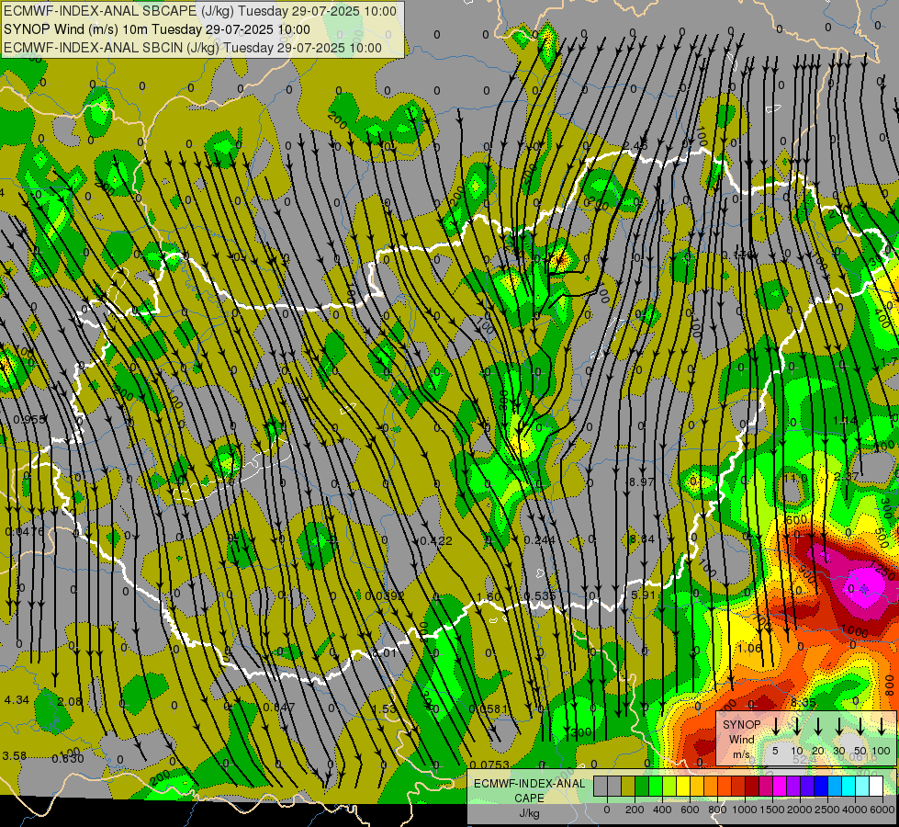The width and height of the screenshot is (899, 827).
Task: Click the '2500' tick on CAPE legend scale
Action: click(827, 810)
